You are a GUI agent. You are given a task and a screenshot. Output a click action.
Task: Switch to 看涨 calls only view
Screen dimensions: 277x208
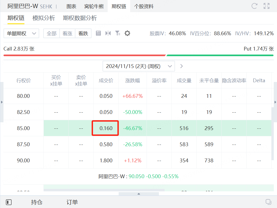(67, 33)
